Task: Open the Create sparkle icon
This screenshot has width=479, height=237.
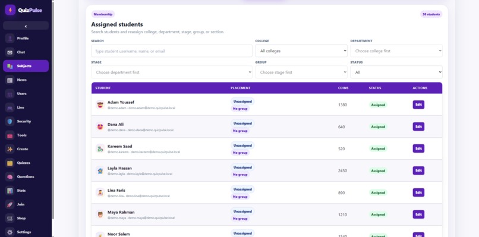Action: pyautogui.click(x=10, y=149)
